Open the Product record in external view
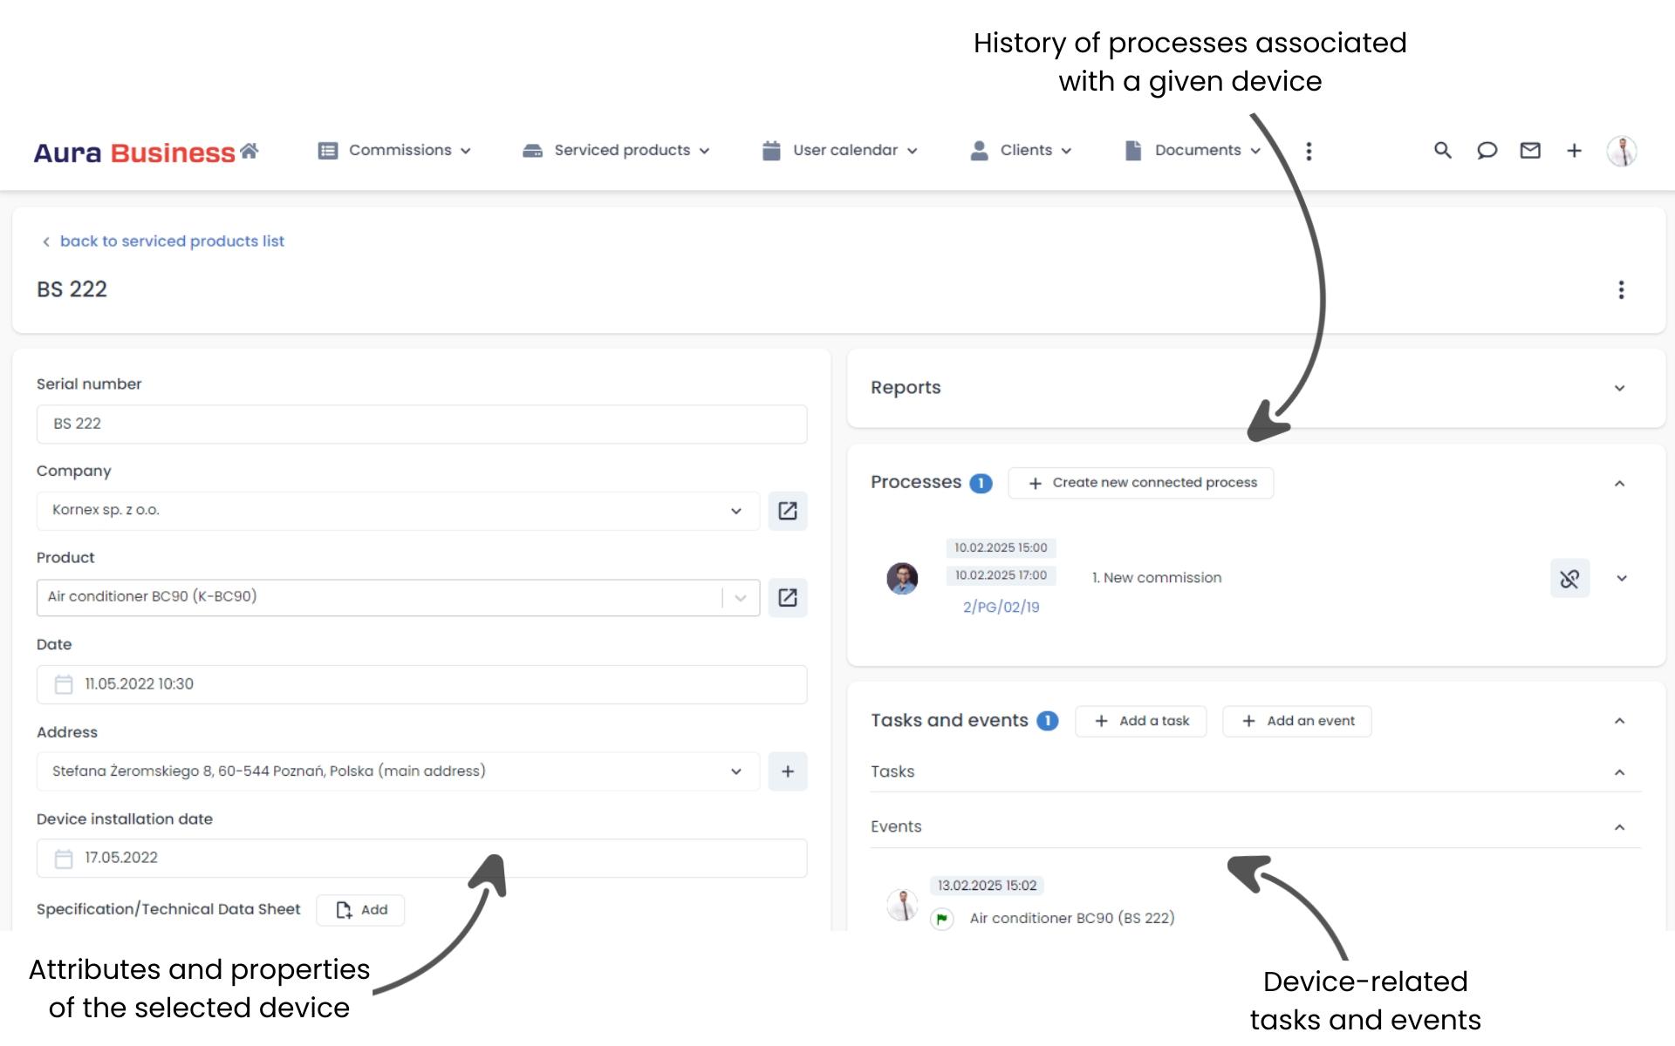This screenshot has width=1675, height=1046. 788,598
